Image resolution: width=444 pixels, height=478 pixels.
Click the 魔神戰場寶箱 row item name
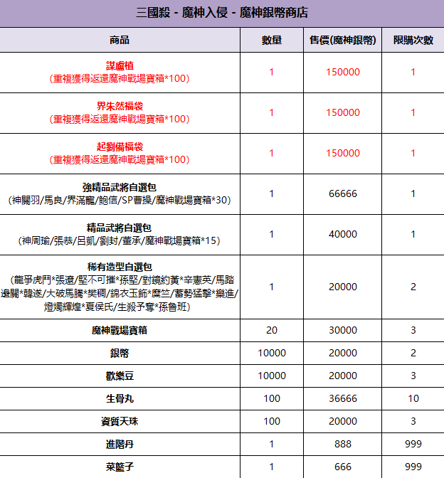[120, 330]
